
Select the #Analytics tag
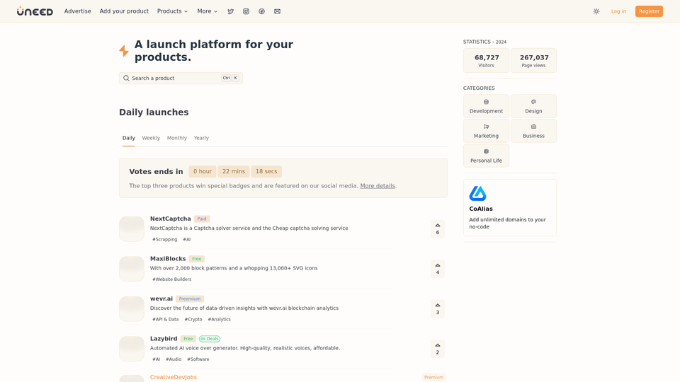click(220, 319)
